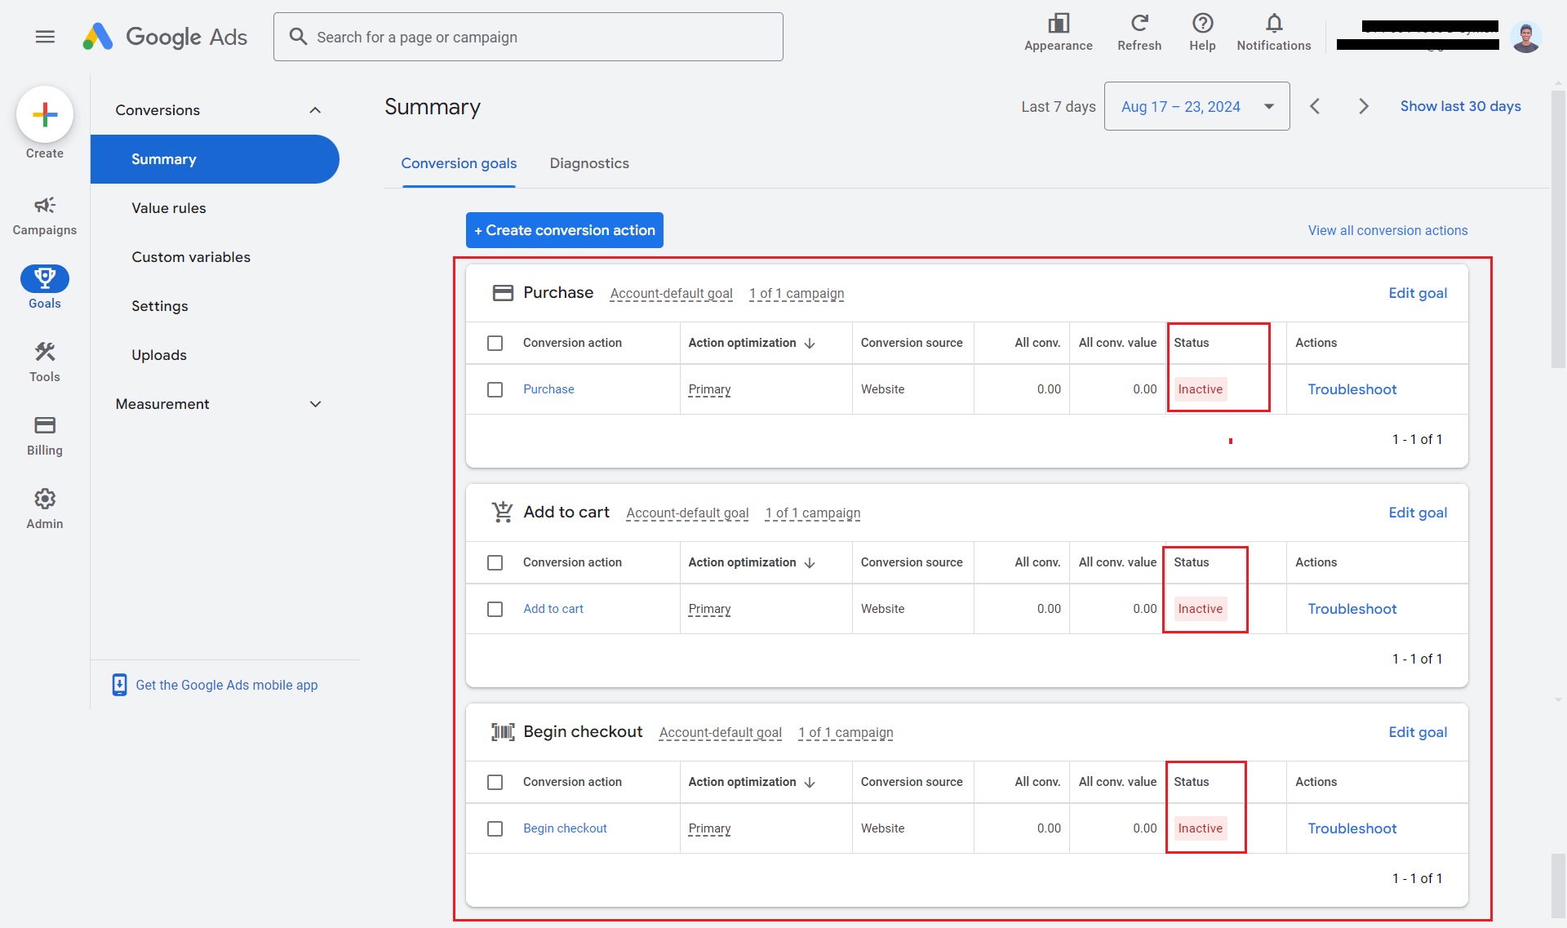Open the Admin gear section
Viewport: 1567px width, 928px height.
[x=45, y=509]
